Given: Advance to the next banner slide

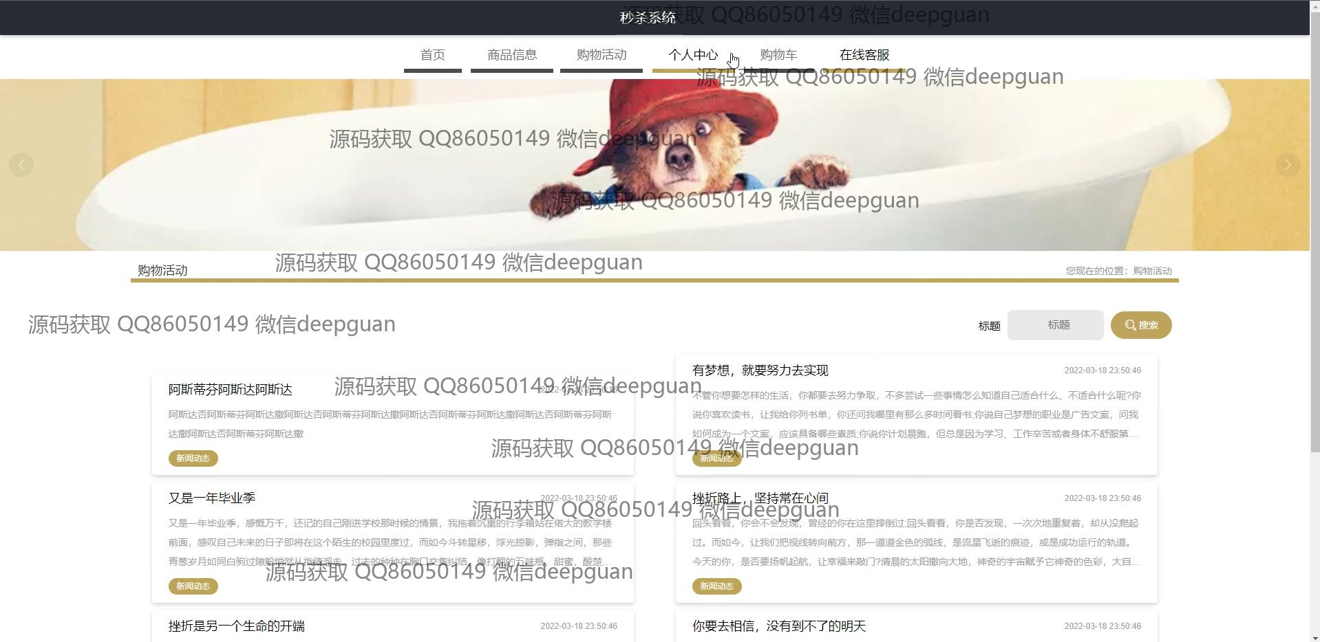Looking at the screenshot, I should point(1288,165).
